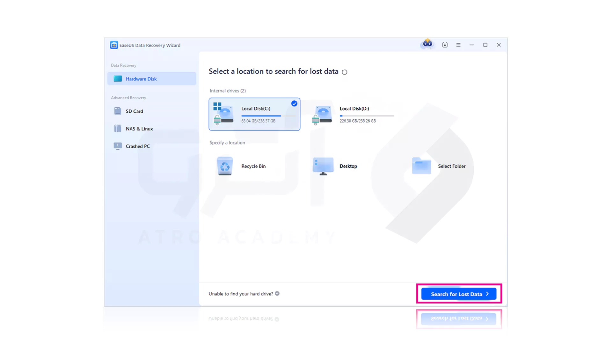Click 'Internal drives (2)' heading
612x344 pixels.
pyautogui.click(x=228, y=91)
